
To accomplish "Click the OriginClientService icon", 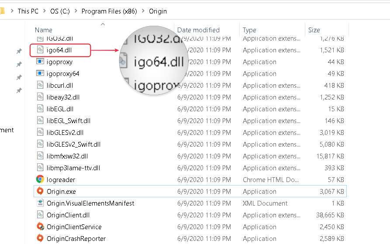I will (40, 227).
